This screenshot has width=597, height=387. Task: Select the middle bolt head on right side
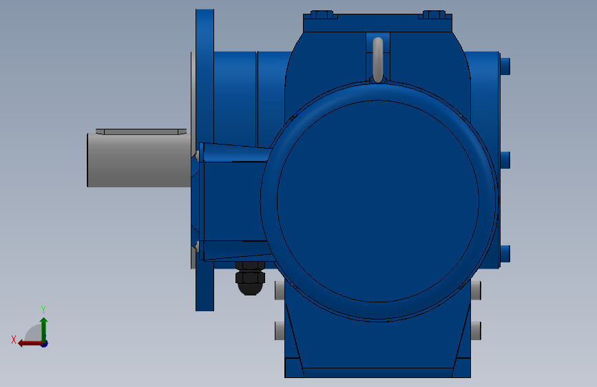click(x=505, y=160)
